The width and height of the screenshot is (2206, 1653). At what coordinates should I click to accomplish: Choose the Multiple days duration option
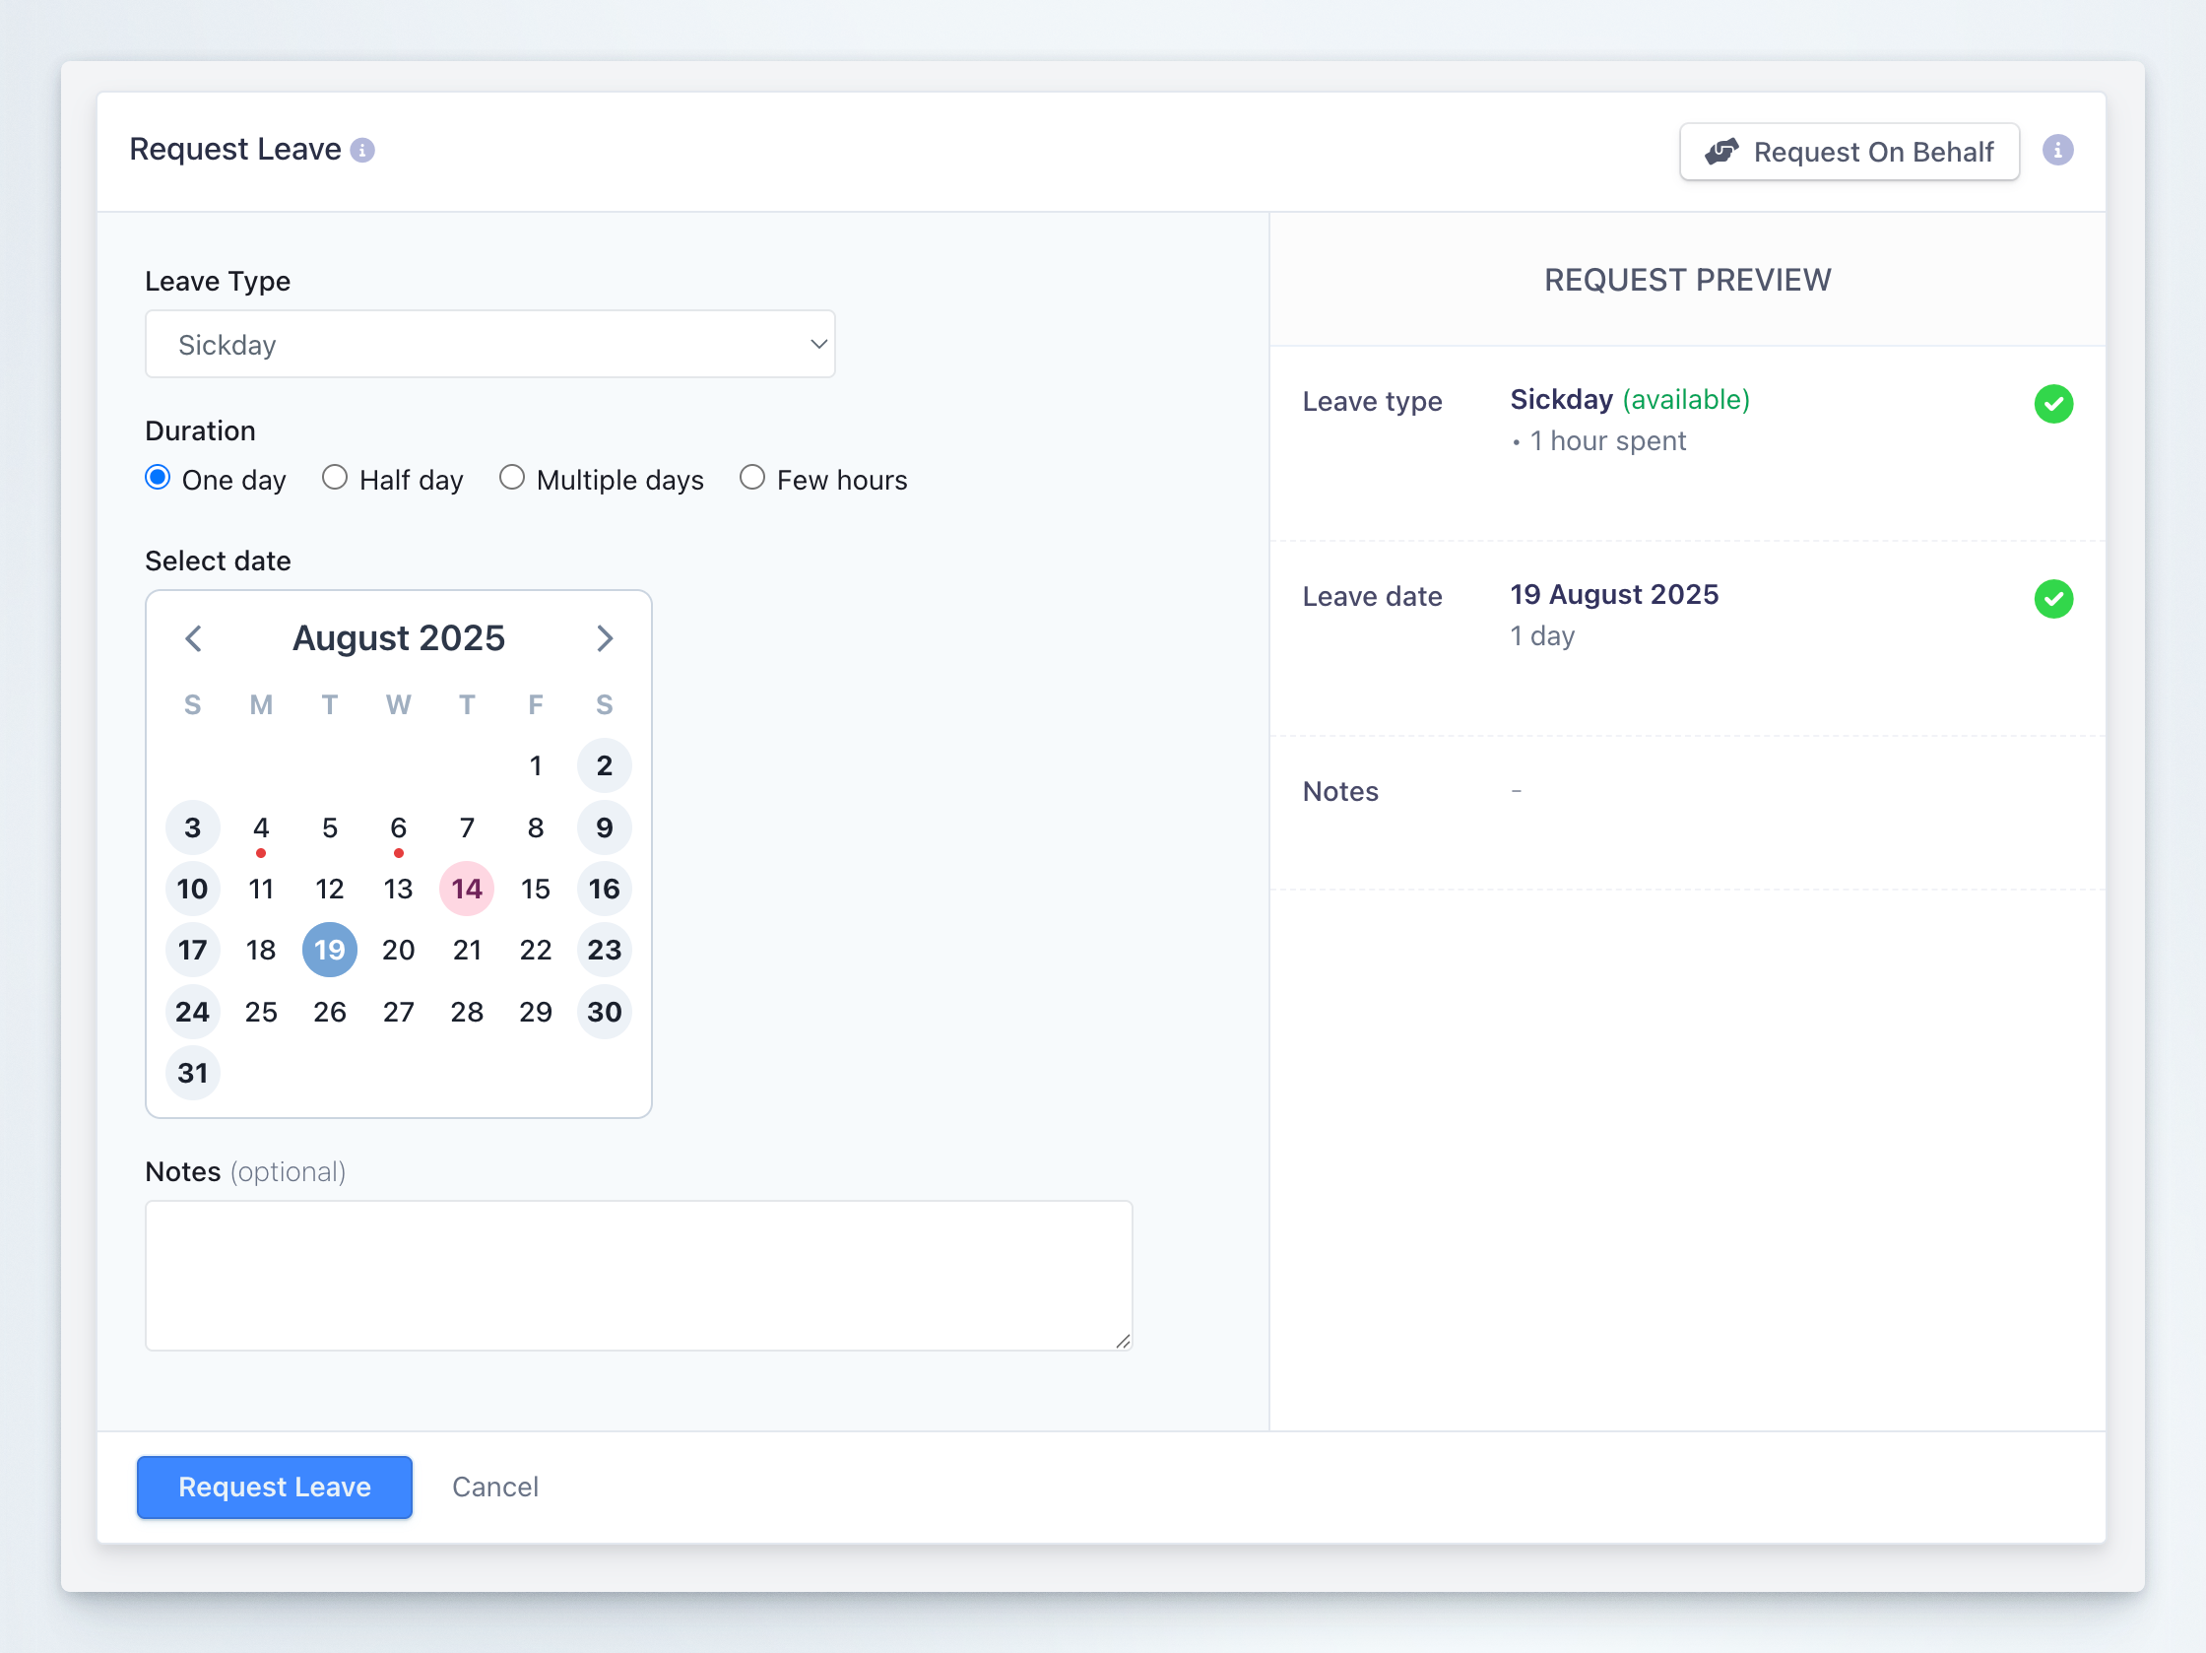click(x=511, y=478)
